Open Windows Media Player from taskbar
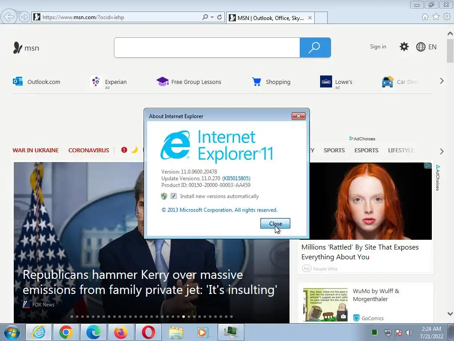454x341 pixels. 203,332
